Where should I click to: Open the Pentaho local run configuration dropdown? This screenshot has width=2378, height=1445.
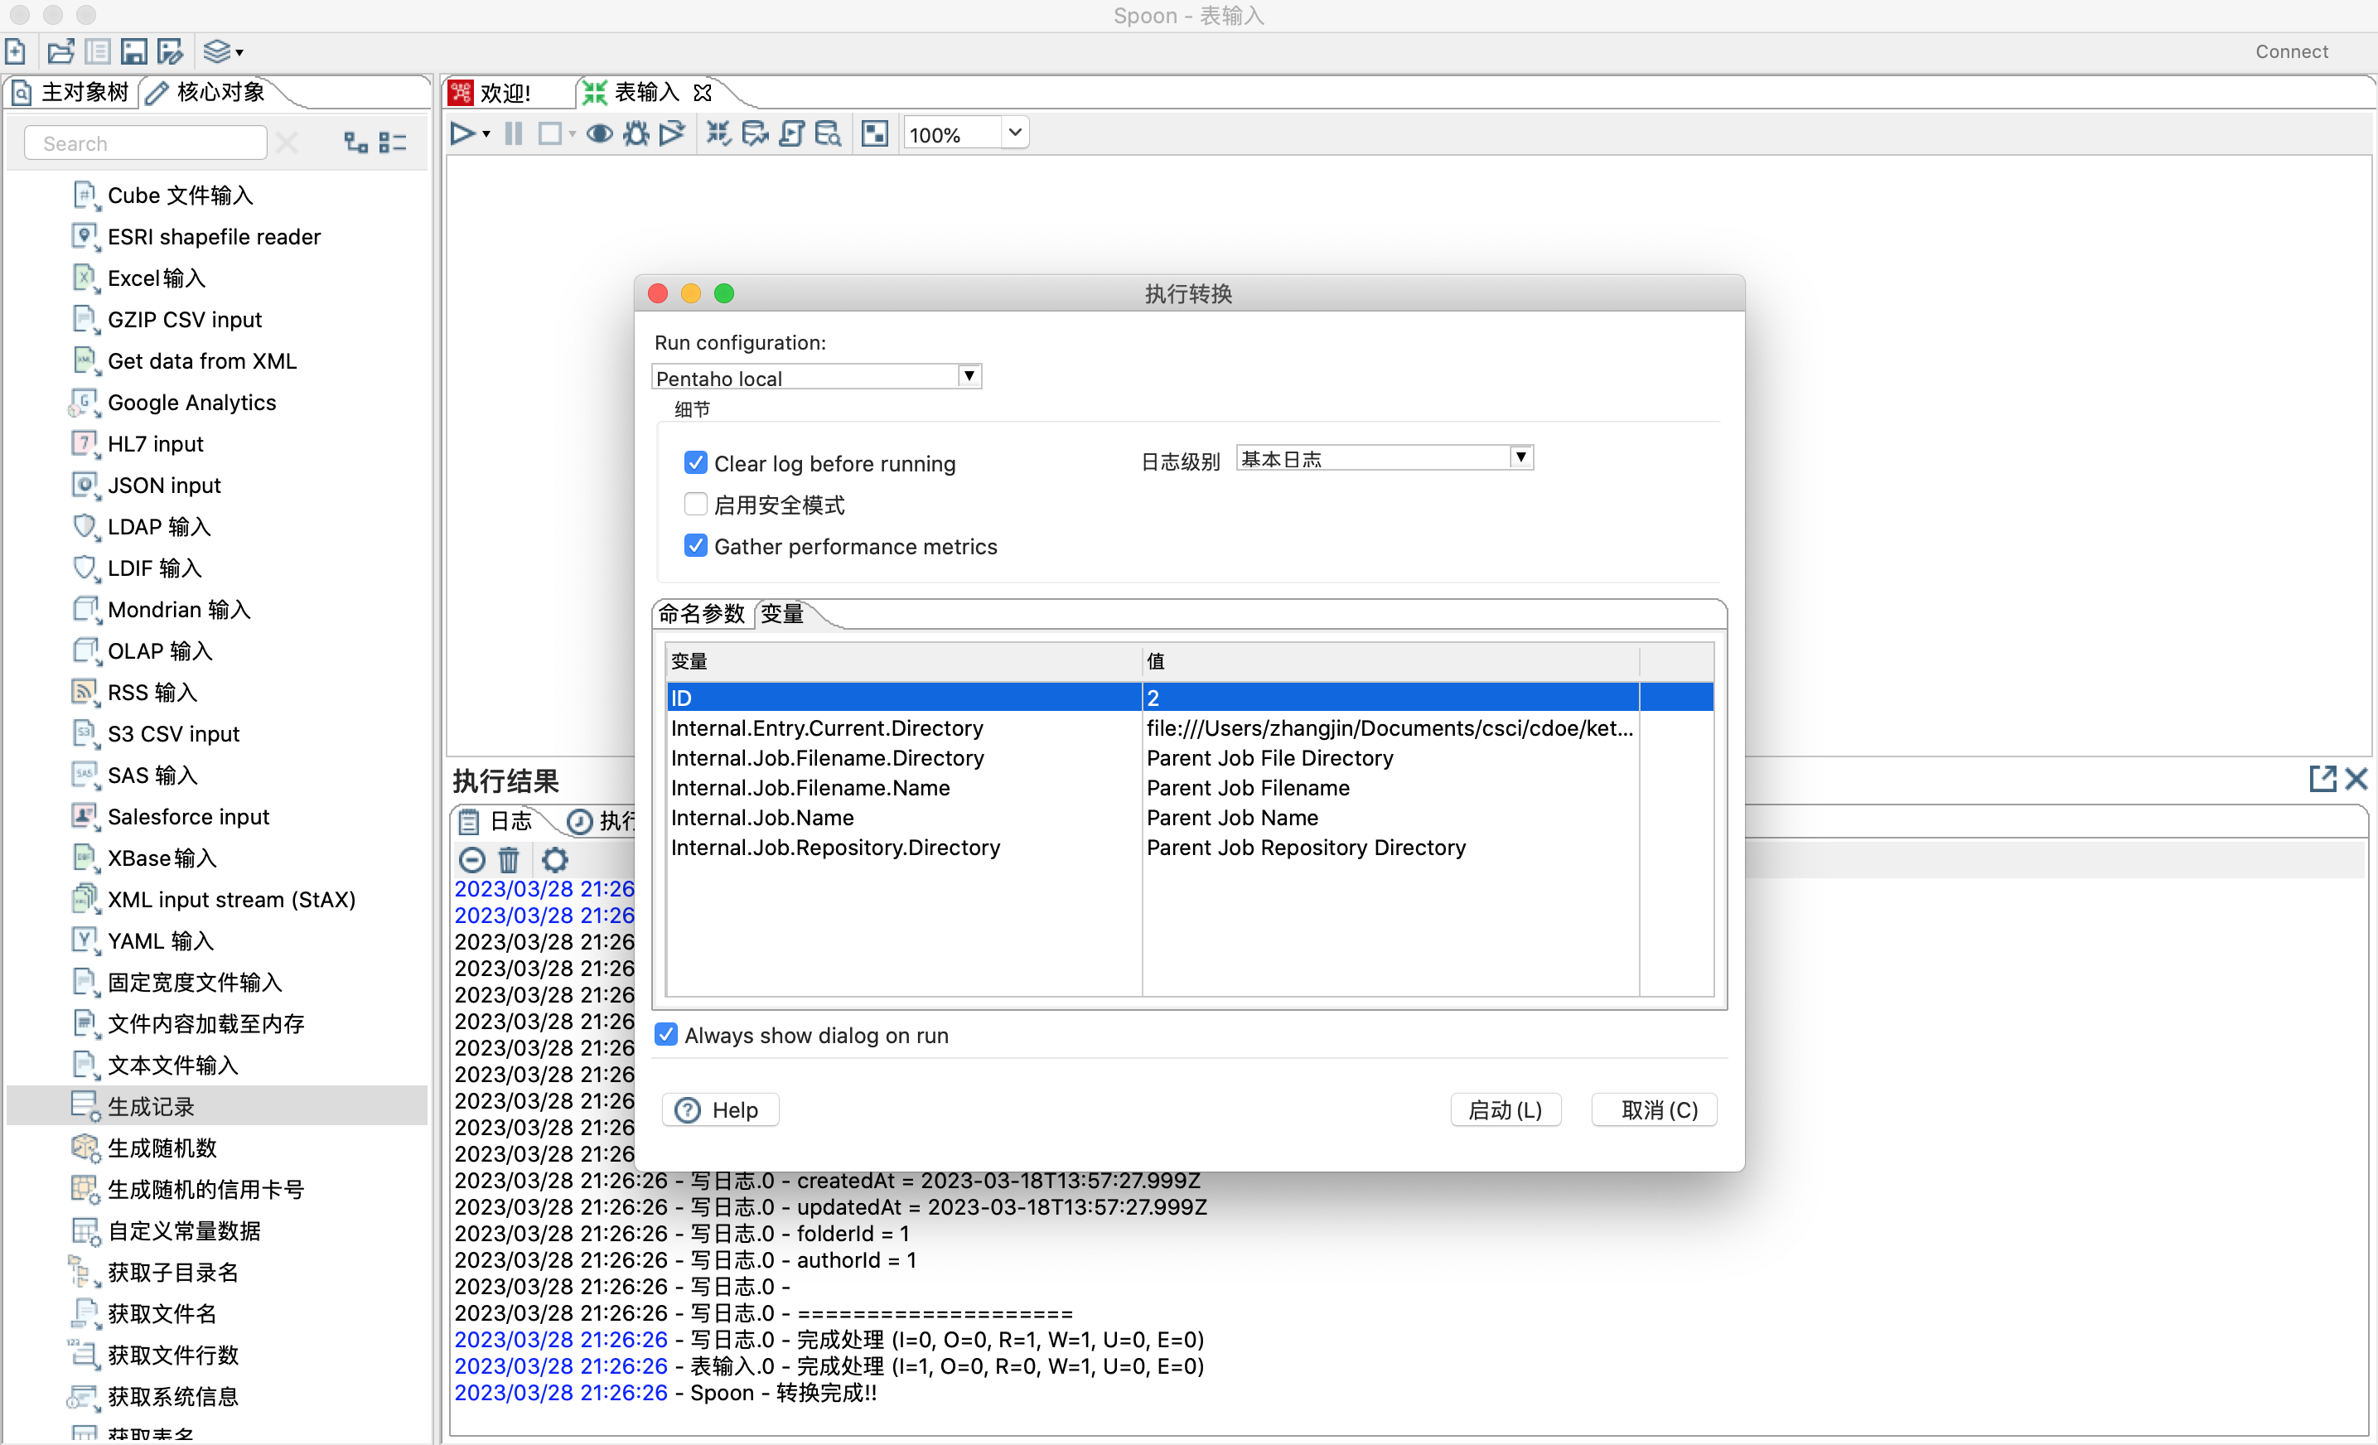(x=969, y=376)
